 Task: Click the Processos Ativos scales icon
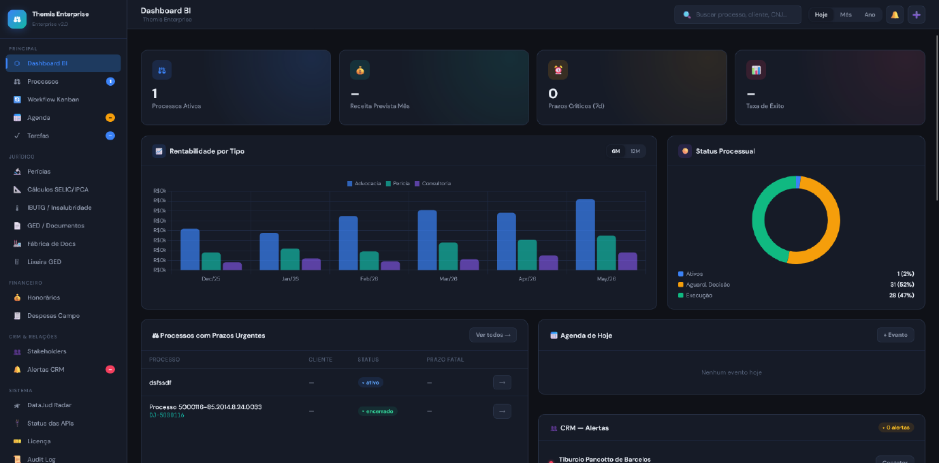point(161,69)
